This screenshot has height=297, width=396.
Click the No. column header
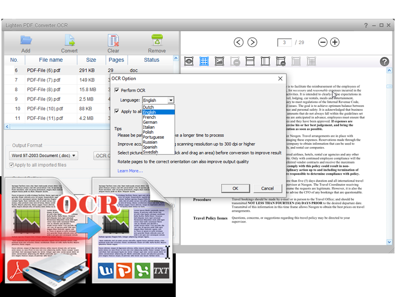pyautogui.click(x=14, y=60)
